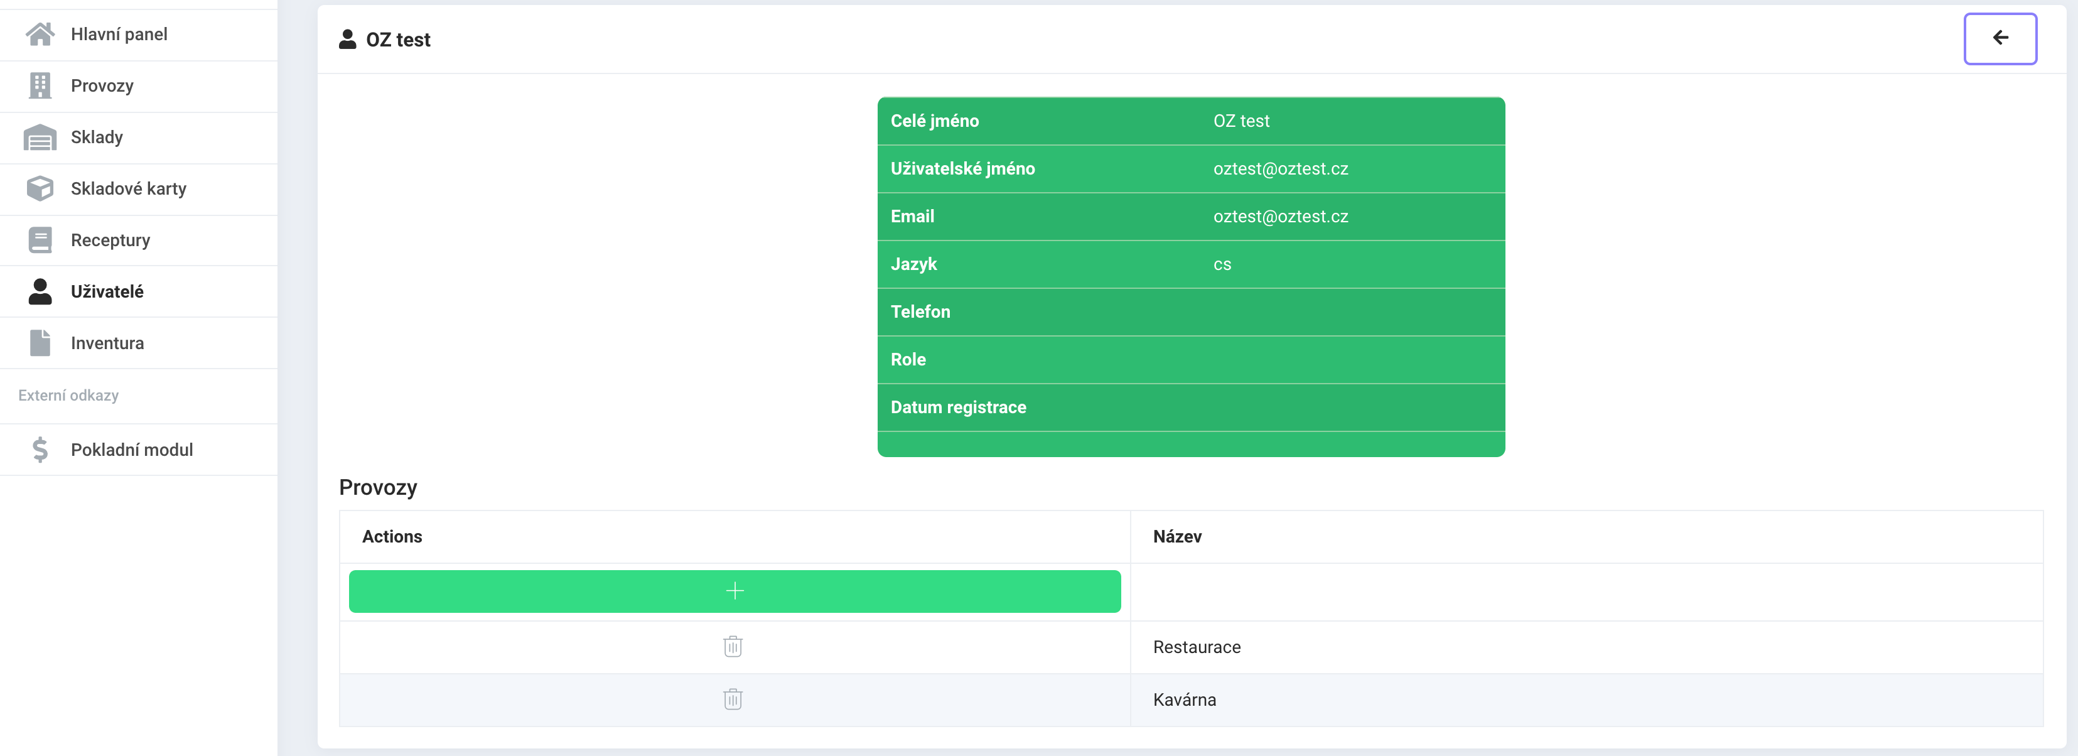The height and width of the screenshot is (756, 2078).
Task: Click the building icon beside Provozy
Action: [x=40, y=85]
